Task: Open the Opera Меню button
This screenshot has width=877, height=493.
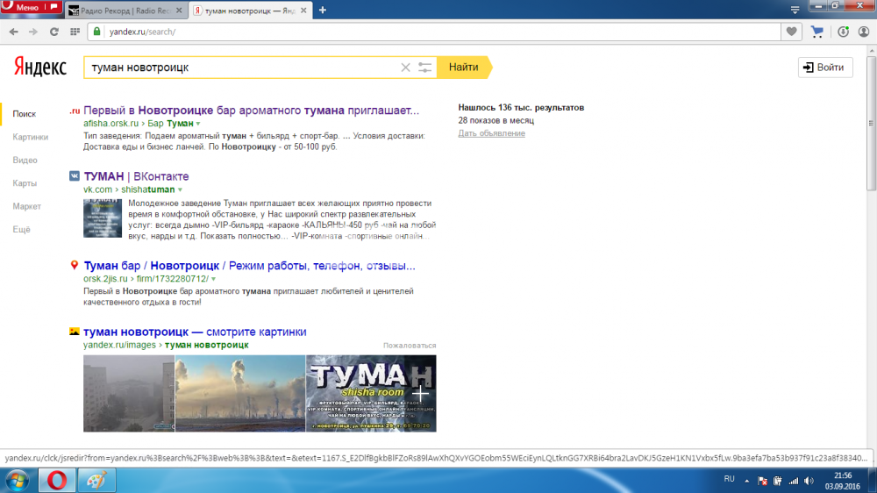Action: pos(31,8)
